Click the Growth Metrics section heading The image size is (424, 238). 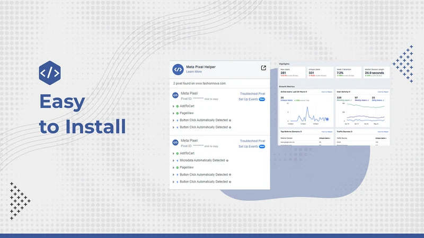pyautogui.click(x=287, y=87)
